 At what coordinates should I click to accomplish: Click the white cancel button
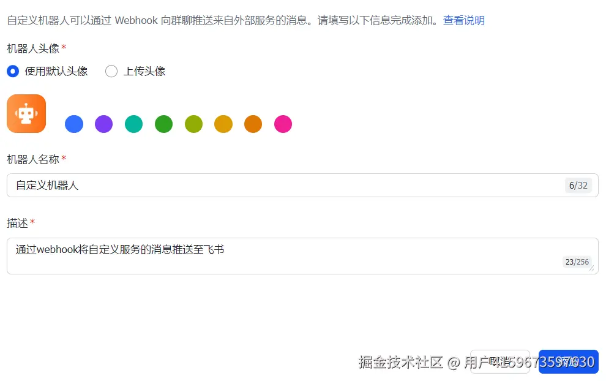click(499, 361)
